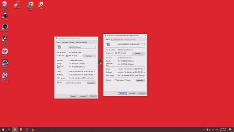Open the Google Chrome desktop shortcut
The width and height of the screenshot is (234, 132).
point(30,6)
